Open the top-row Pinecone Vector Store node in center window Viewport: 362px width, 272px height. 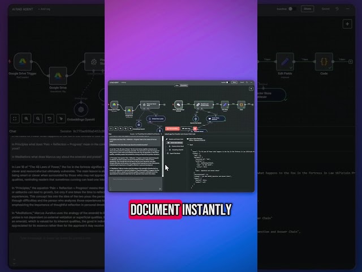point(150,104)
